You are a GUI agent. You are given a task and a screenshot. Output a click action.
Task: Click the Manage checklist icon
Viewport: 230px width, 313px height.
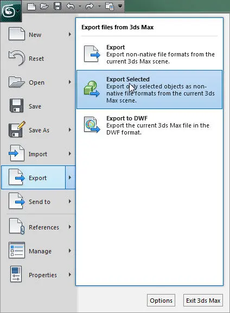click(x=17, y=250)
